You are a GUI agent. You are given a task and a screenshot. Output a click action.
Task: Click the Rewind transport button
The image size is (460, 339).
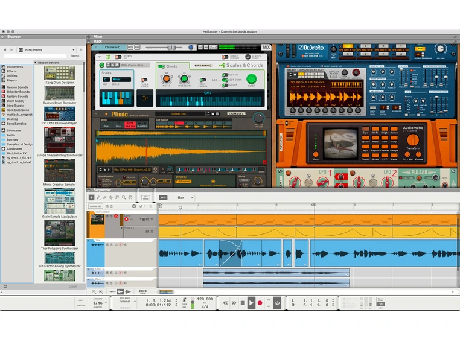(x=225, y=303)
